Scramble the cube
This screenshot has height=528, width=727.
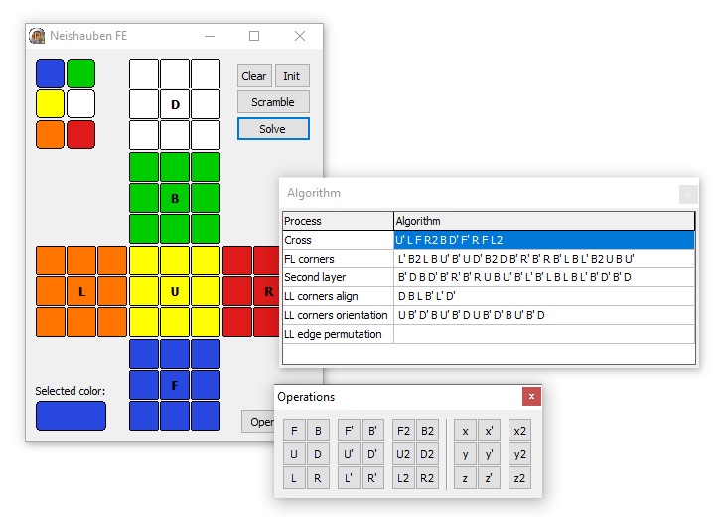pos(273,102)
